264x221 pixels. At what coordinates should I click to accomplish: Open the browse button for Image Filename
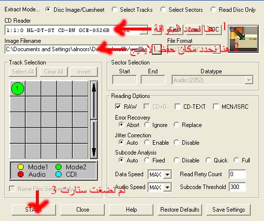pos(157,49)
